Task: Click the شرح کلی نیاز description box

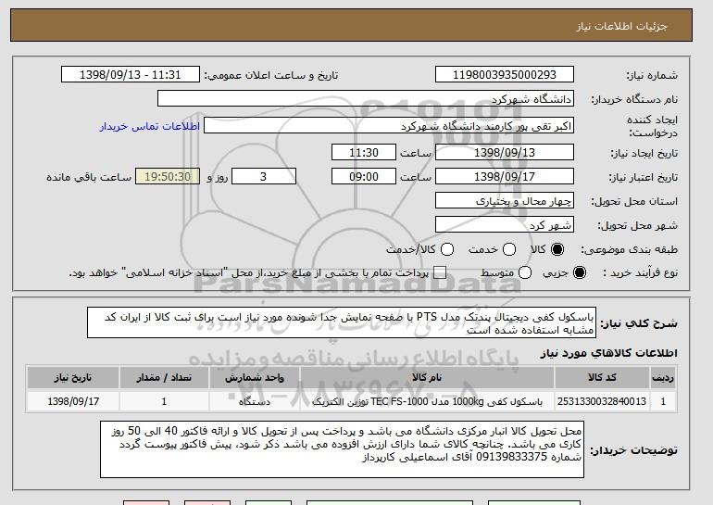Action: [342, 323]
